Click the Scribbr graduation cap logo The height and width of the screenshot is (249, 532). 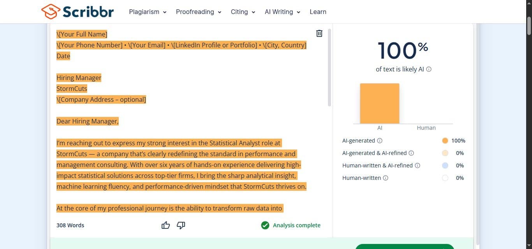pos(50,11)
